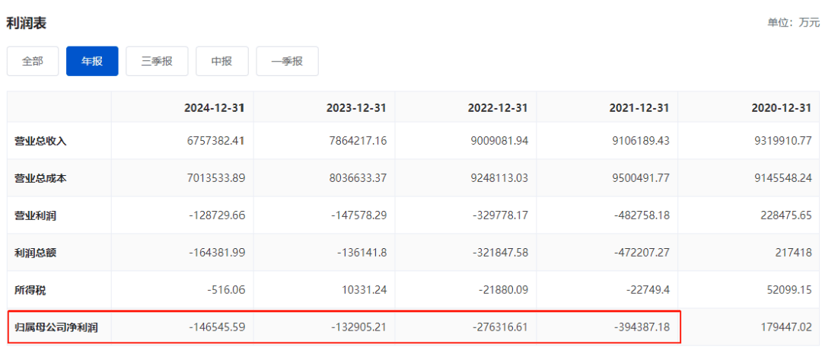Choose the 中报 tab
The image size is (822, 354).
[x=221, y=62]
